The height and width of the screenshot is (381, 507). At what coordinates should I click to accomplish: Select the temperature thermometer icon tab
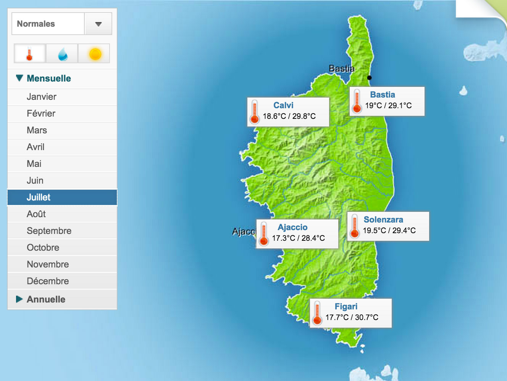30,53
